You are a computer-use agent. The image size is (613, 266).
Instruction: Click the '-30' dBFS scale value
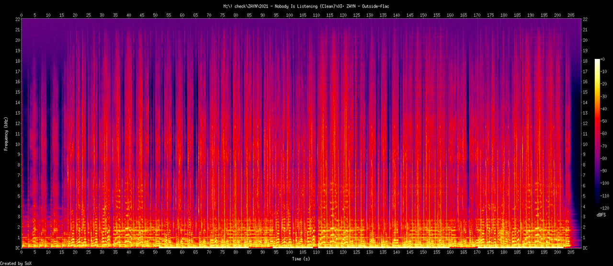pyautogui.click(x=605, y=96)
